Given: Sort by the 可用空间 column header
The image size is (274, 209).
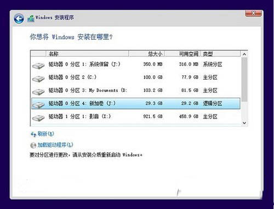Looking at the screenshot, I should coord(182,53).
